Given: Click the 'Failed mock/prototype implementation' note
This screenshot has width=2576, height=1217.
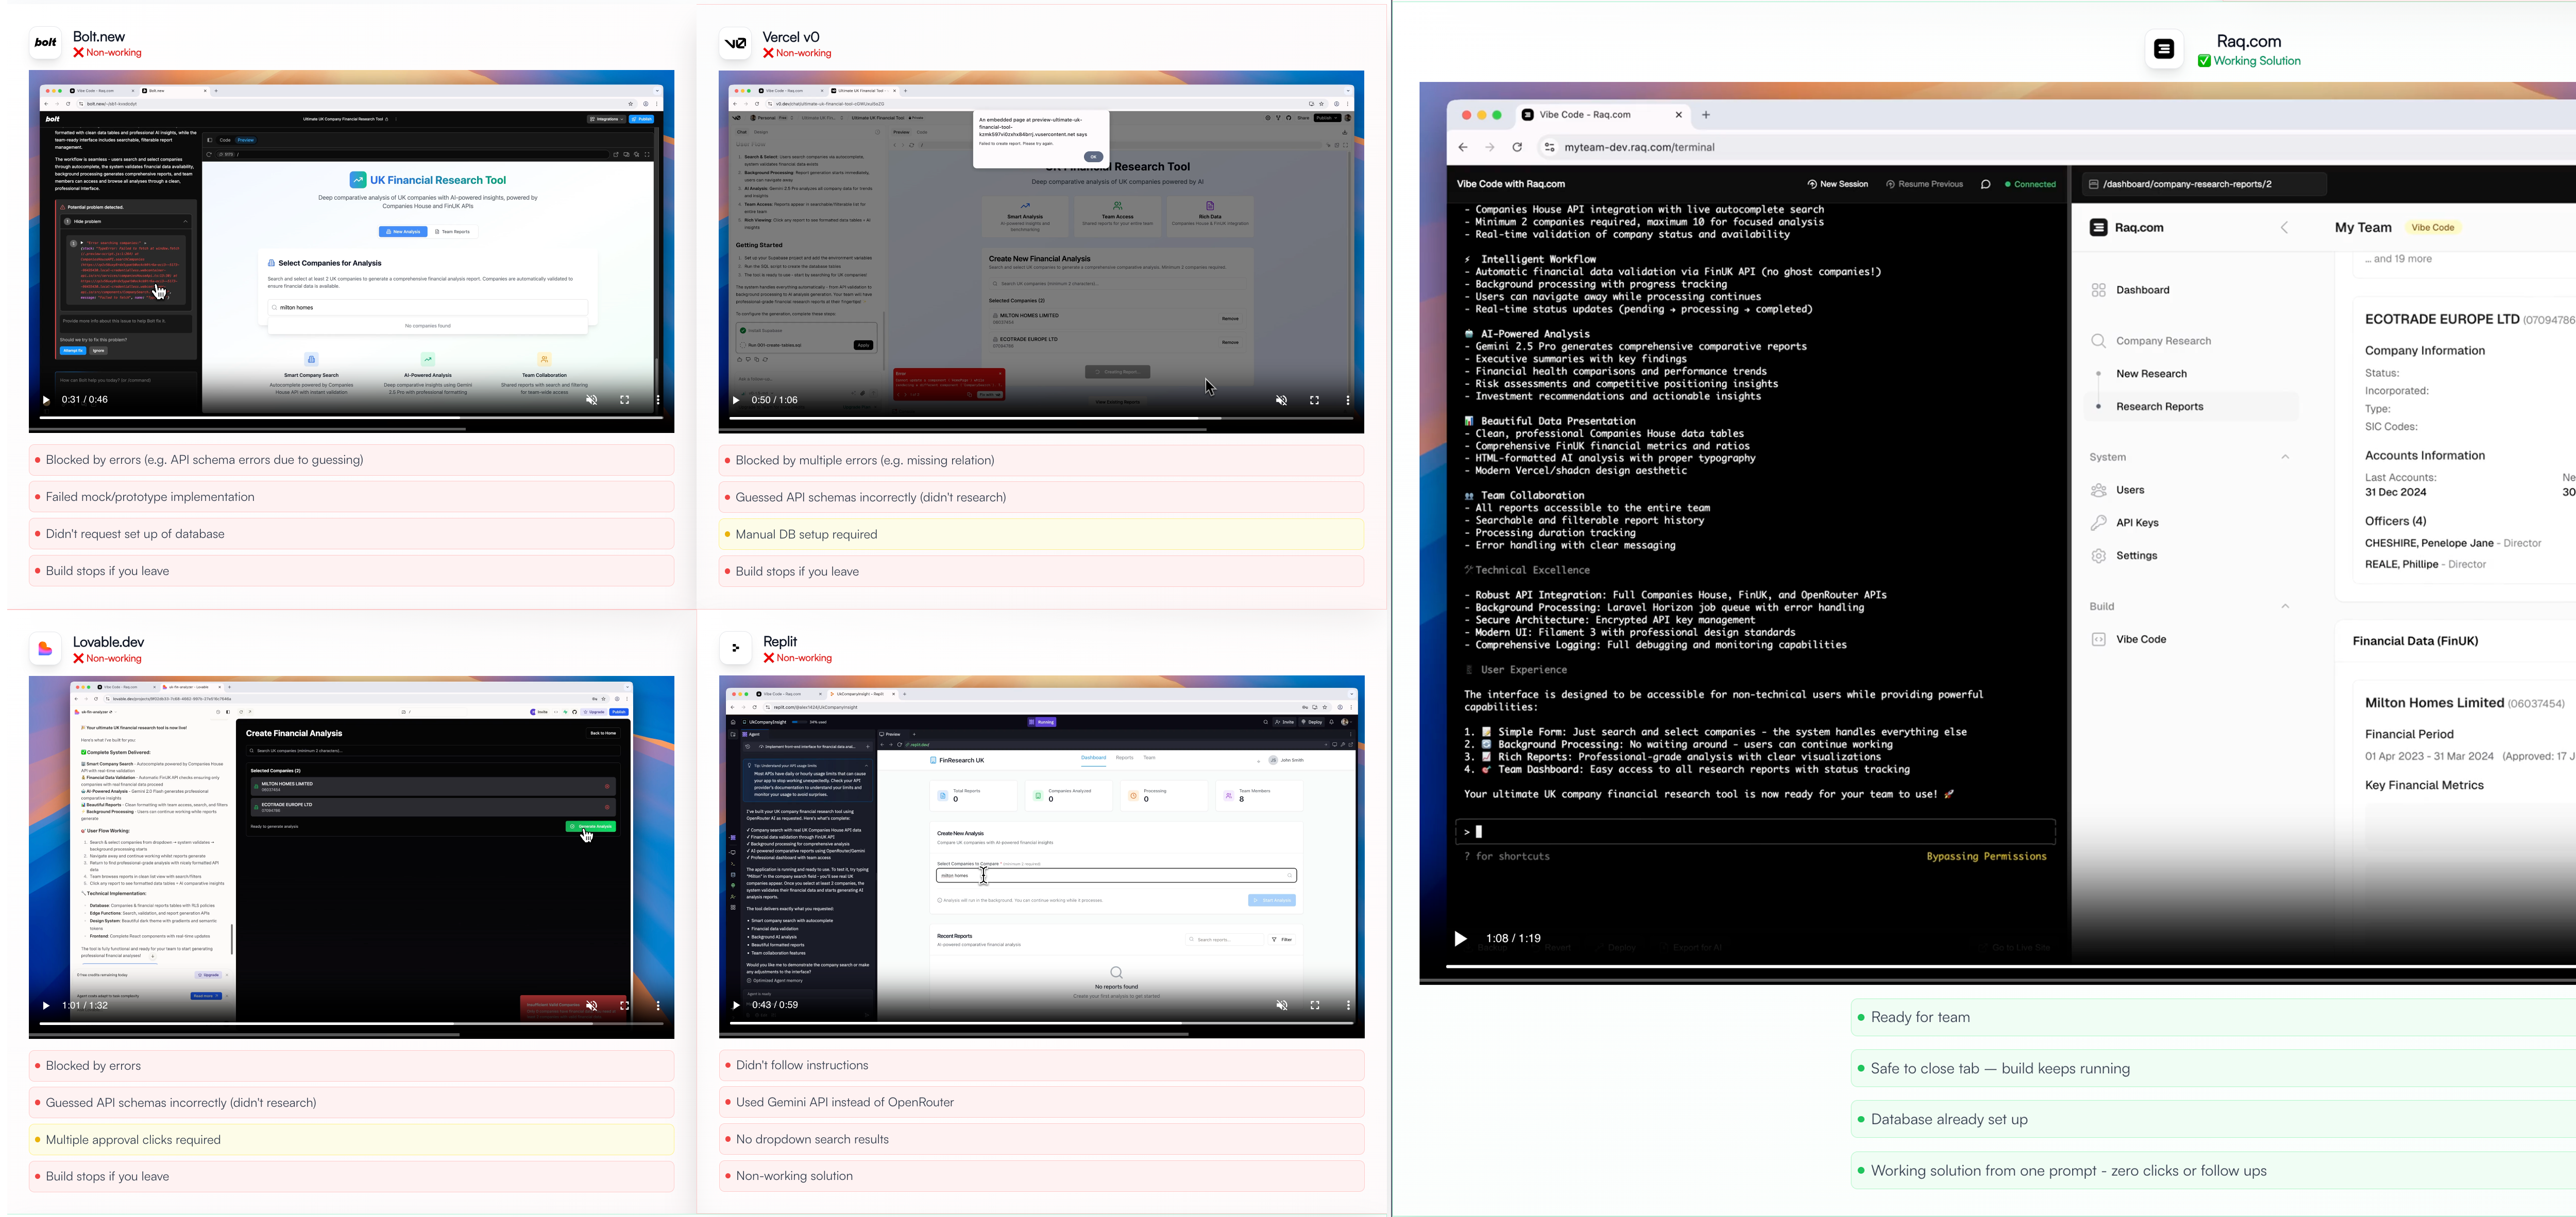Looking at the screenshot, I should click(x=351, y=498).
